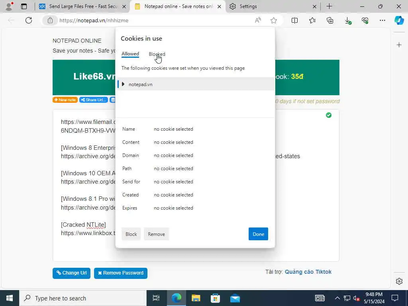Switch to the Settings browser tab
The width and height of the screenshot is (408, 306).
(273, 6)
